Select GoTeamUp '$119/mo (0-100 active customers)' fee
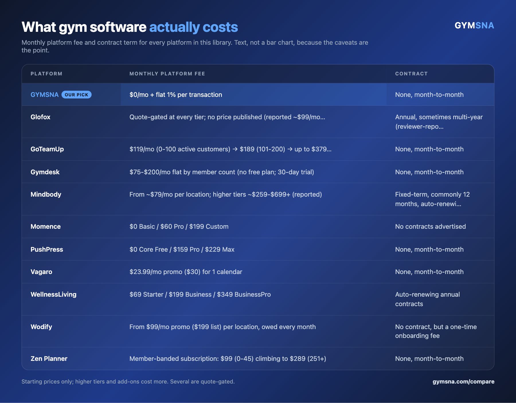The width and height of the screenshot is (516, 403). (x=230, y=149)
